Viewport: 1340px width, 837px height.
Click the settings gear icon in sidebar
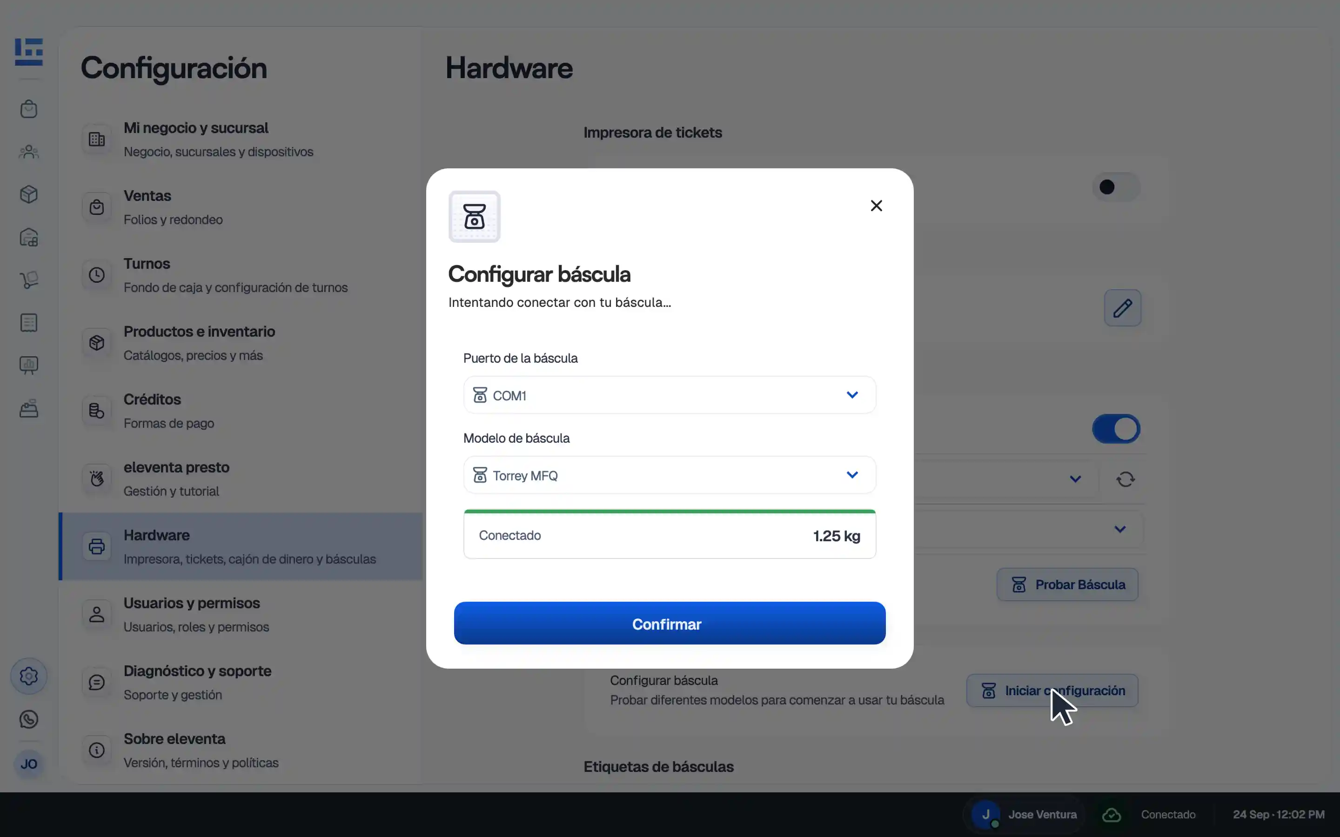click(29, 676)
